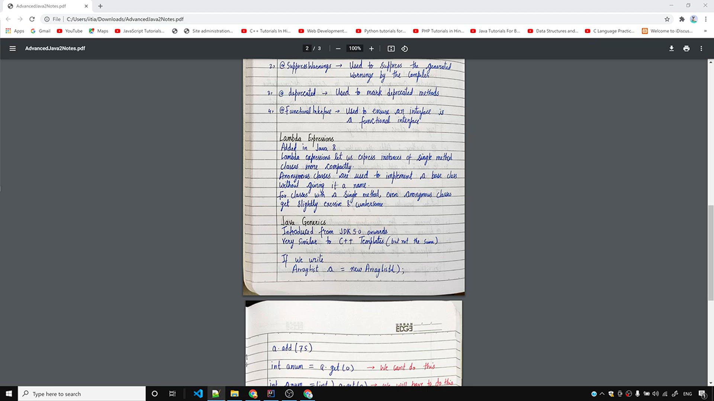714x401 pixels.
Task: Open the Python tutorials bookmark
Action: click(x=381, y=31)
